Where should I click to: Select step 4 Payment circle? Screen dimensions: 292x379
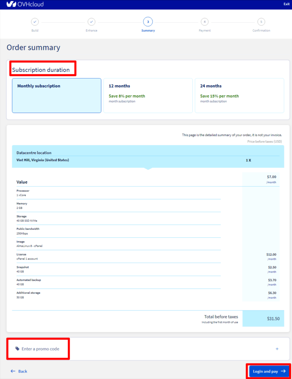[x=205, y=22]
